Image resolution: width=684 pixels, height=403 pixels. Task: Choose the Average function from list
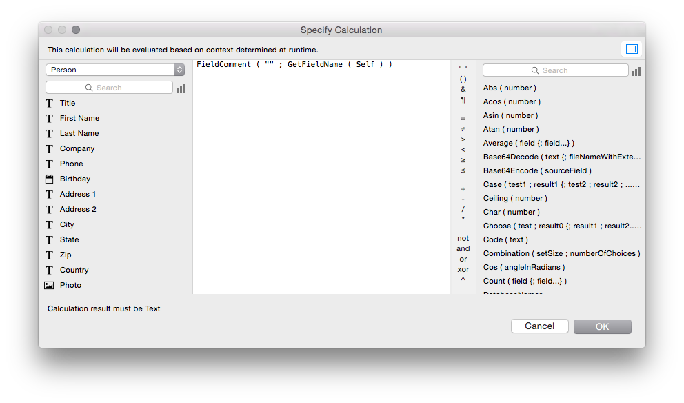pos(528,143)
